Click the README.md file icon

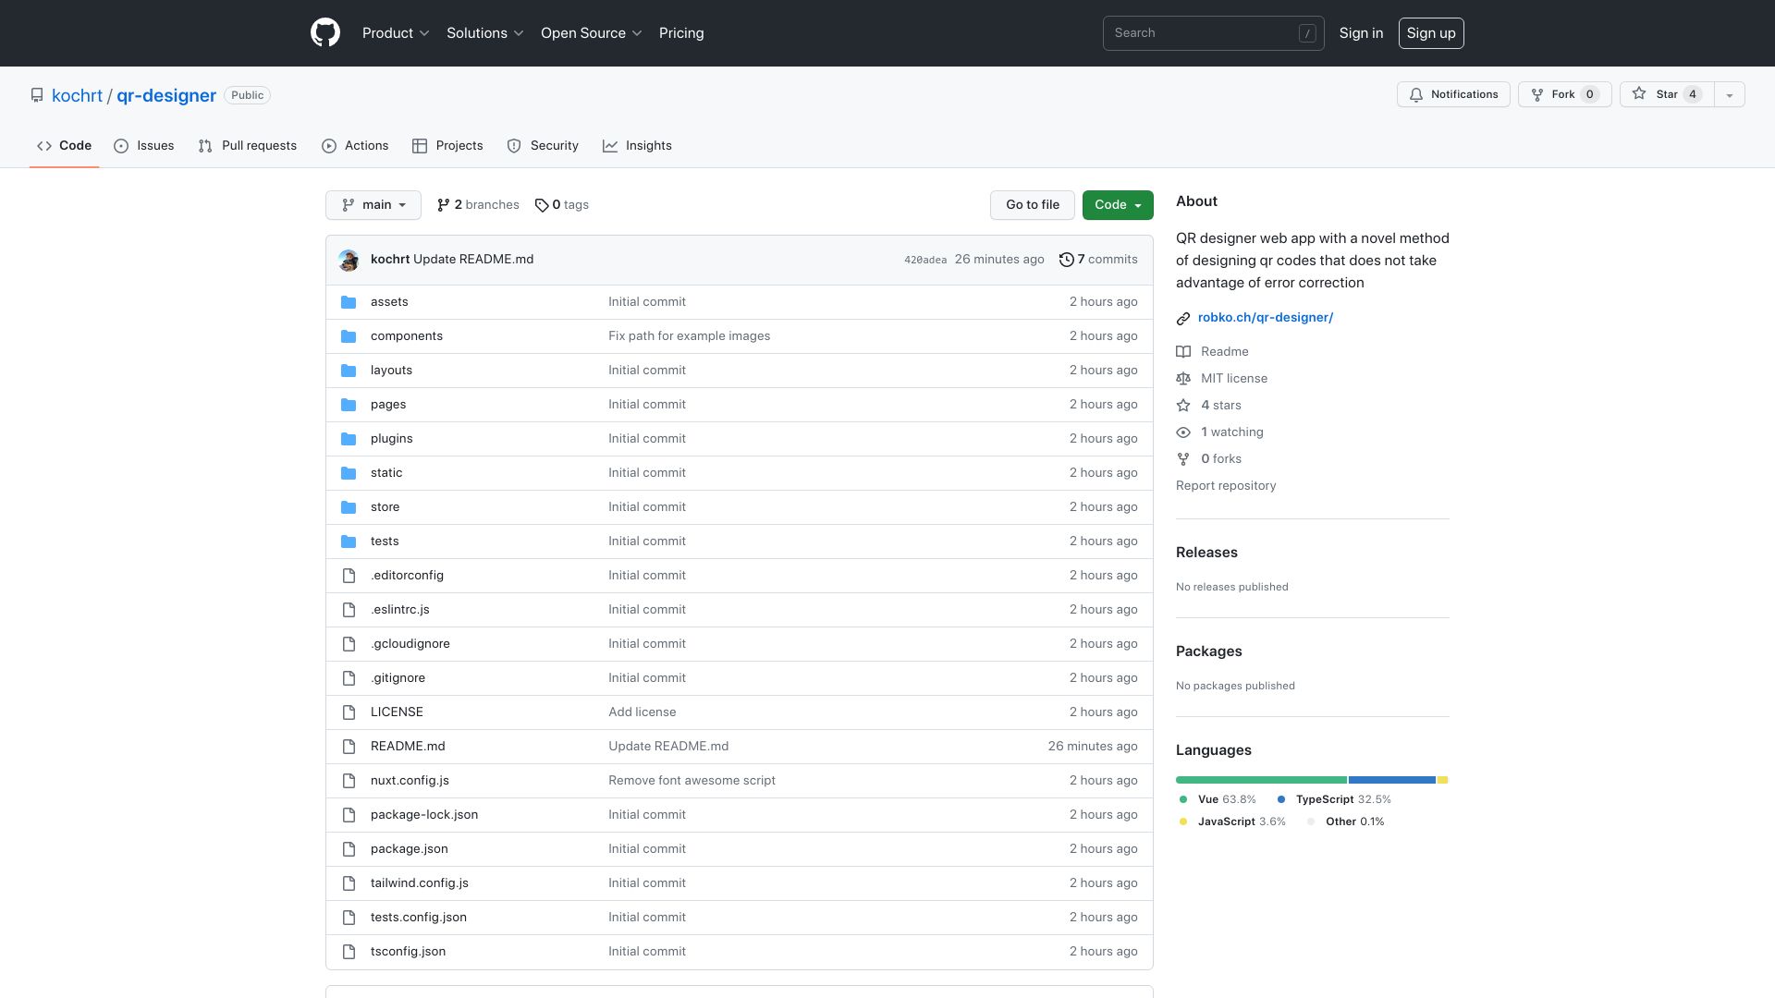tap(349, 747)
